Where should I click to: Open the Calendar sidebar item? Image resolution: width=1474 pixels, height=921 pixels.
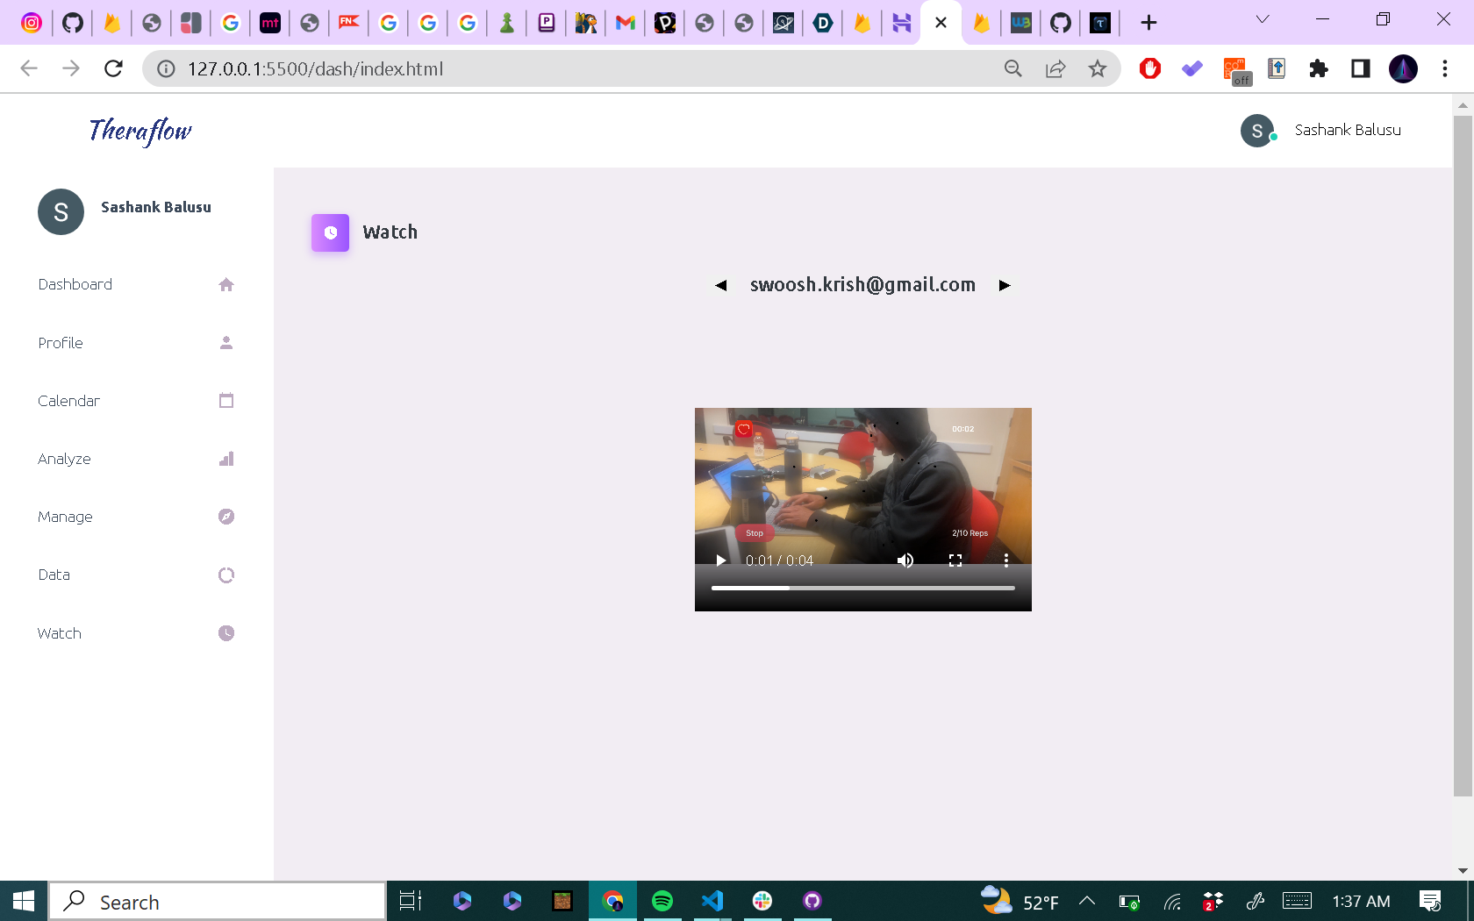[136, 401]
